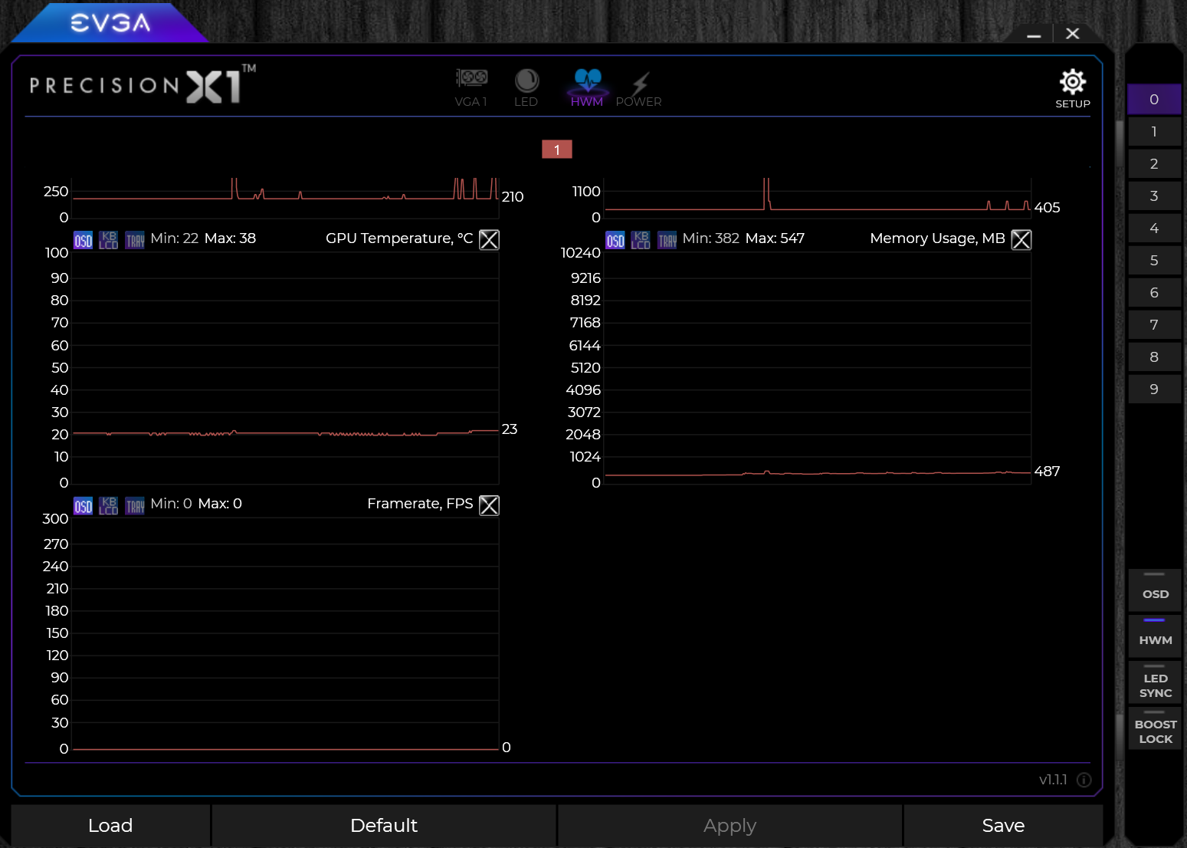Toggle KB LCD icon for GPU Temperature
The width and height of the screenshot is (1187, 848).
click(x=109, y=241)
